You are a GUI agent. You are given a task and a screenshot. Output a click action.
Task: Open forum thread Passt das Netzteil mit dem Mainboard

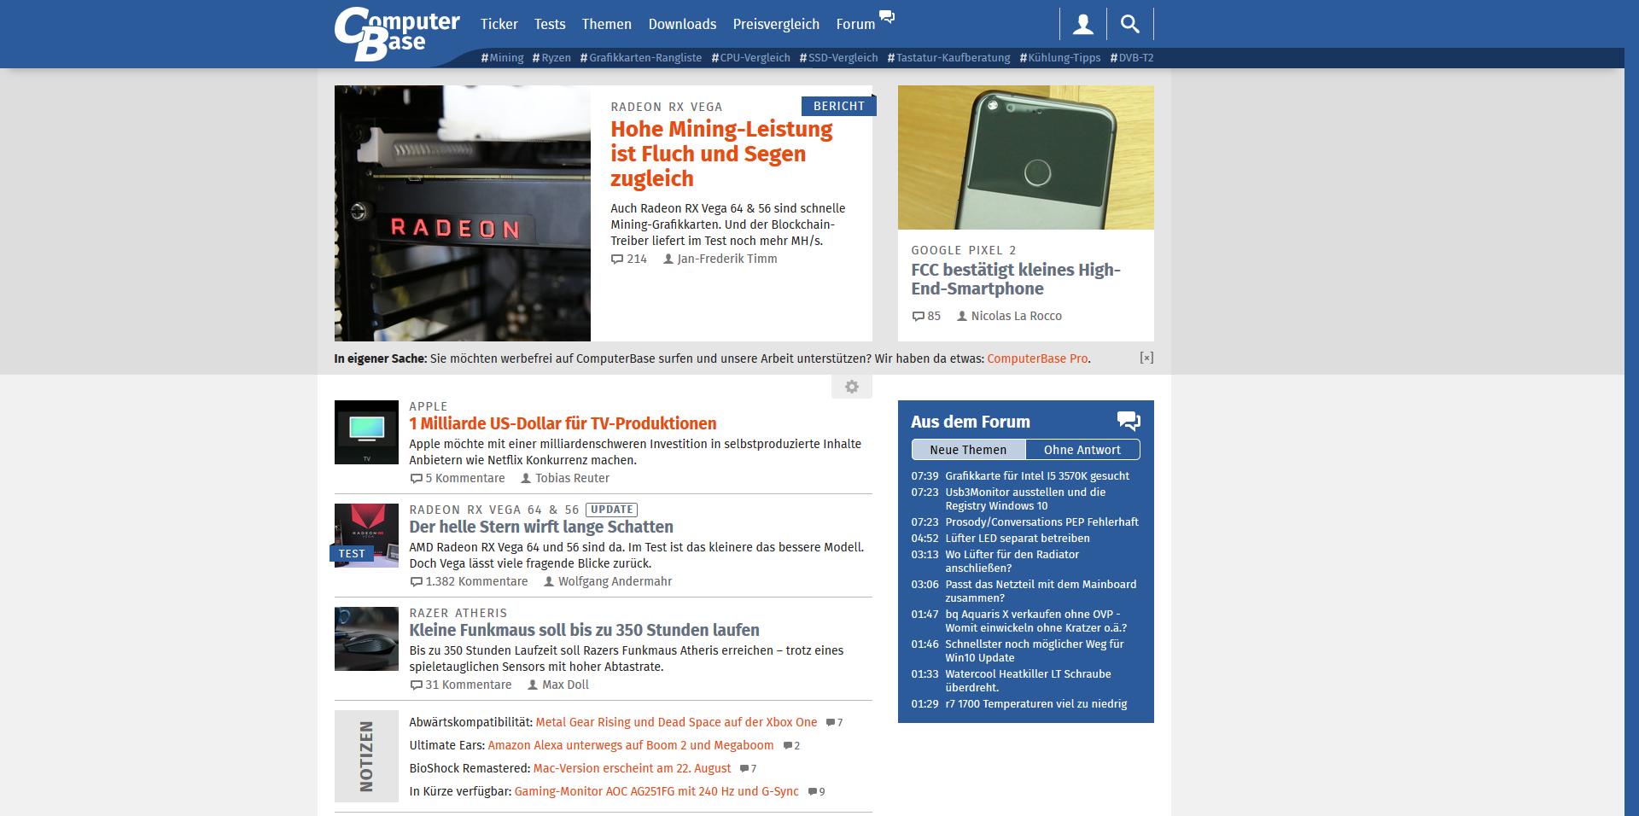point(1041,592)
